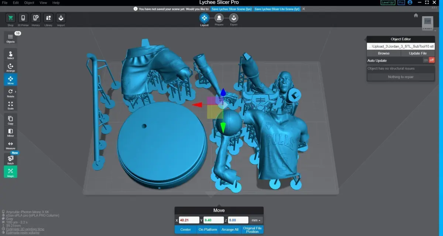Screen dimensions: 443x236
Task: Go to the Layout workflow step
Action: tap(204, 18)
